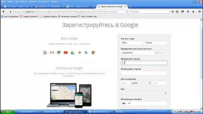The width and height of the screenshot is (203, 114).
Task: Open 'Главная страница Я...' bookmark
Action: 29,16
